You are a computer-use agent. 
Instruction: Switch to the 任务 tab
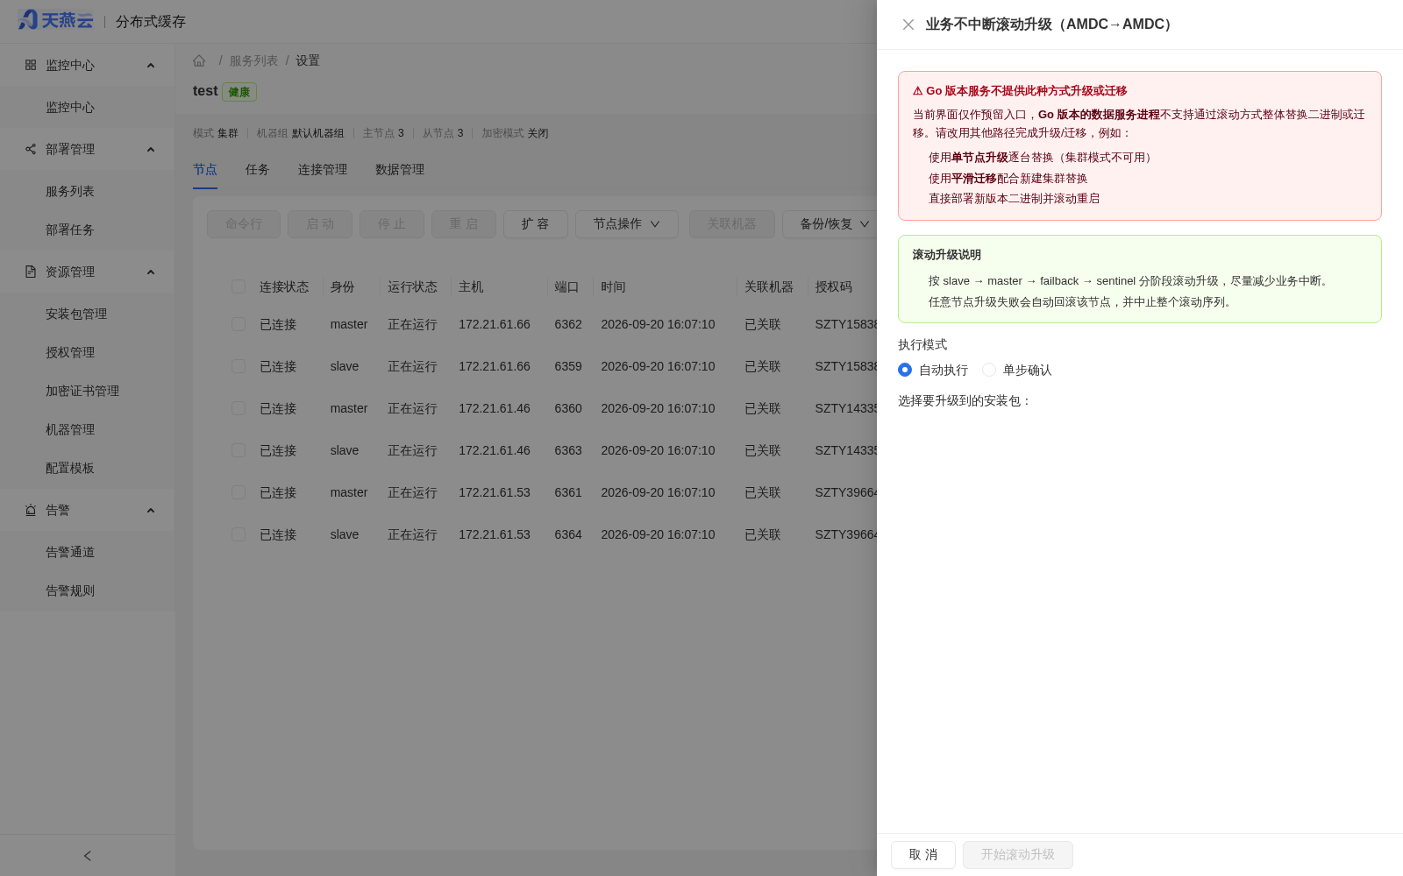pyautogui.click(x=258, y=169)
